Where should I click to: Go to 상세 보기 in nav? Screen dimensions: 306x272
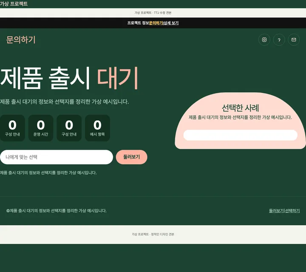coord(171,23)
